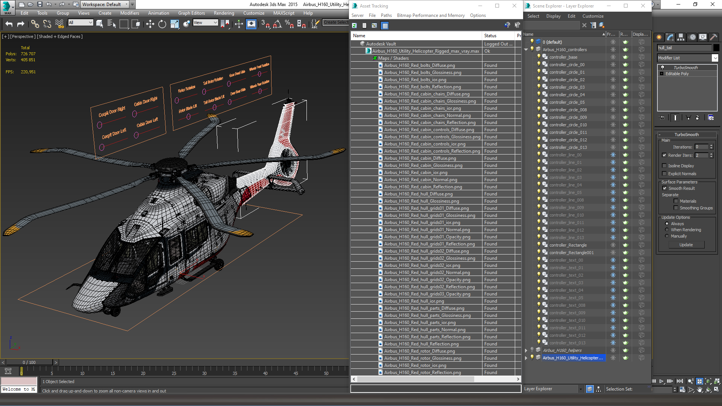
Task: Open the MAXScript menu
Action: (x=284, y=13)
